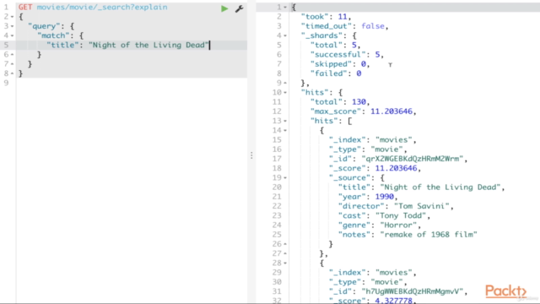Click response "title" Night of the Living Dead
This screenshot has width=540, height=304.
pyautogui.click(x=422, y=187)
